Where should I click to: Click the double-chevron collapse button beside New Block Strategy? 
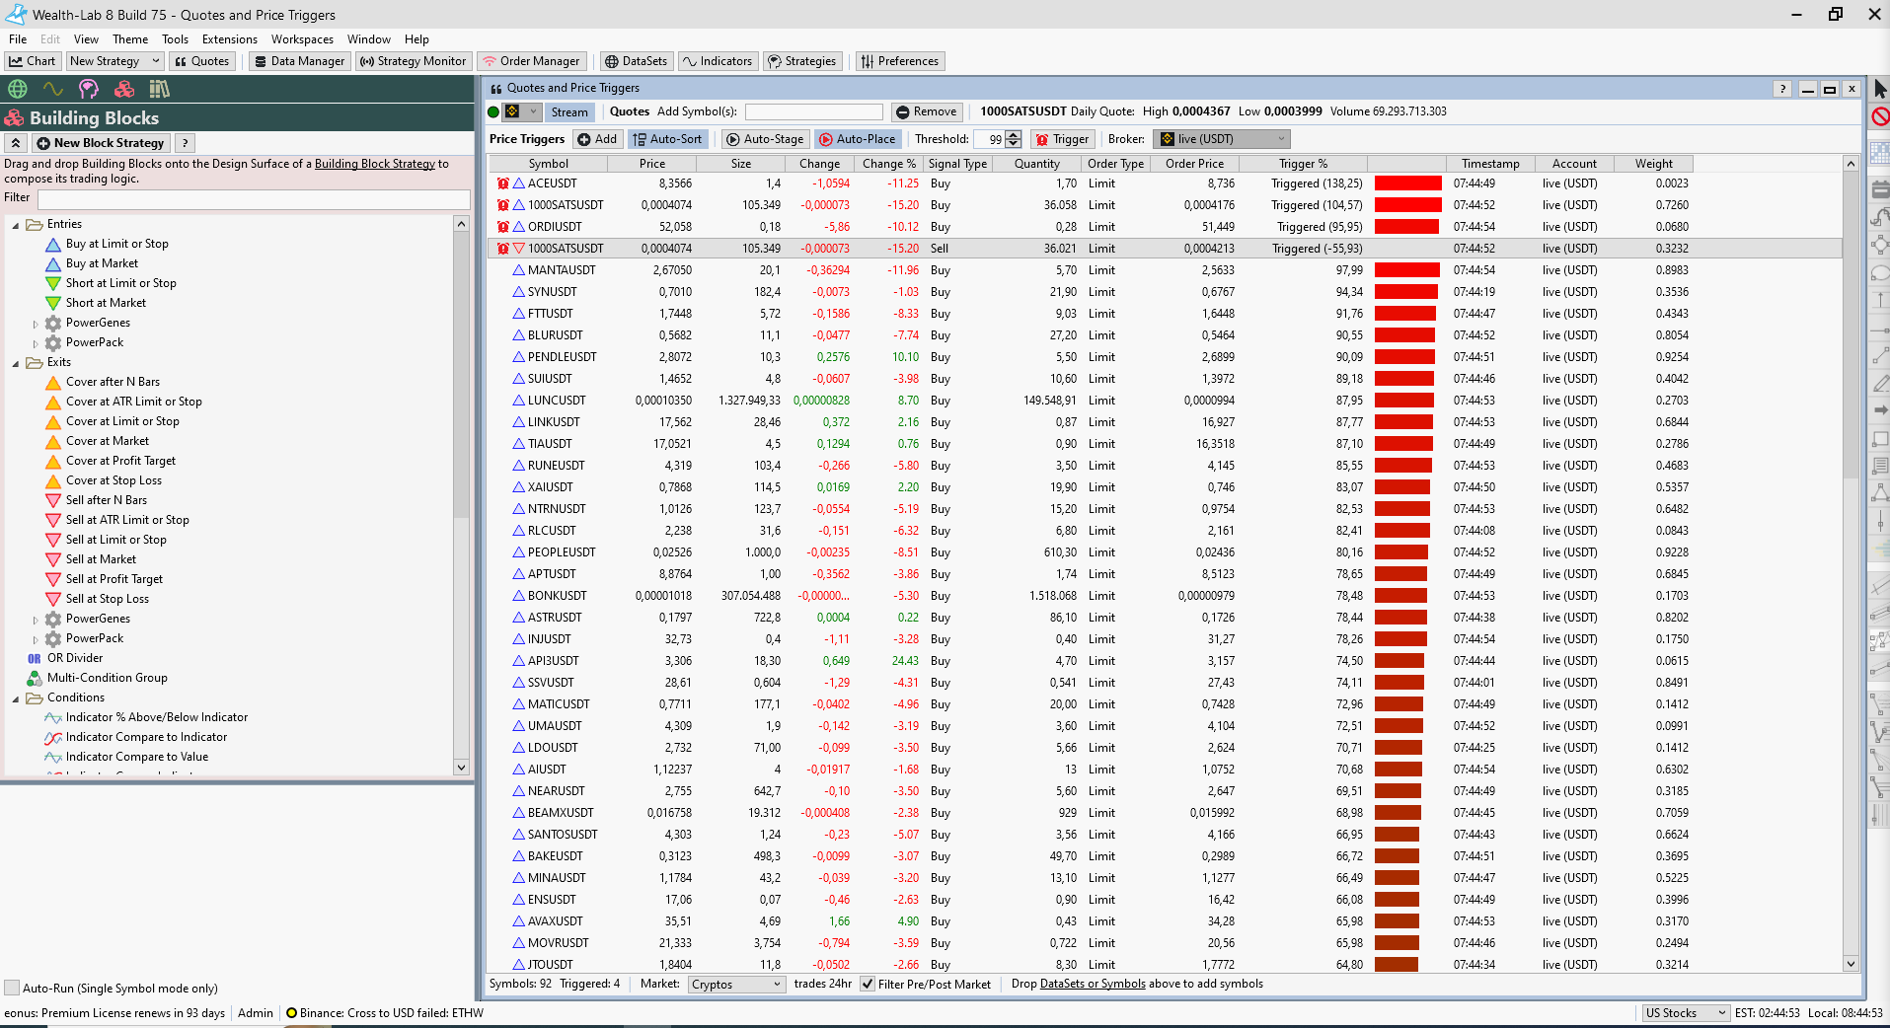(x=16, y=143)
